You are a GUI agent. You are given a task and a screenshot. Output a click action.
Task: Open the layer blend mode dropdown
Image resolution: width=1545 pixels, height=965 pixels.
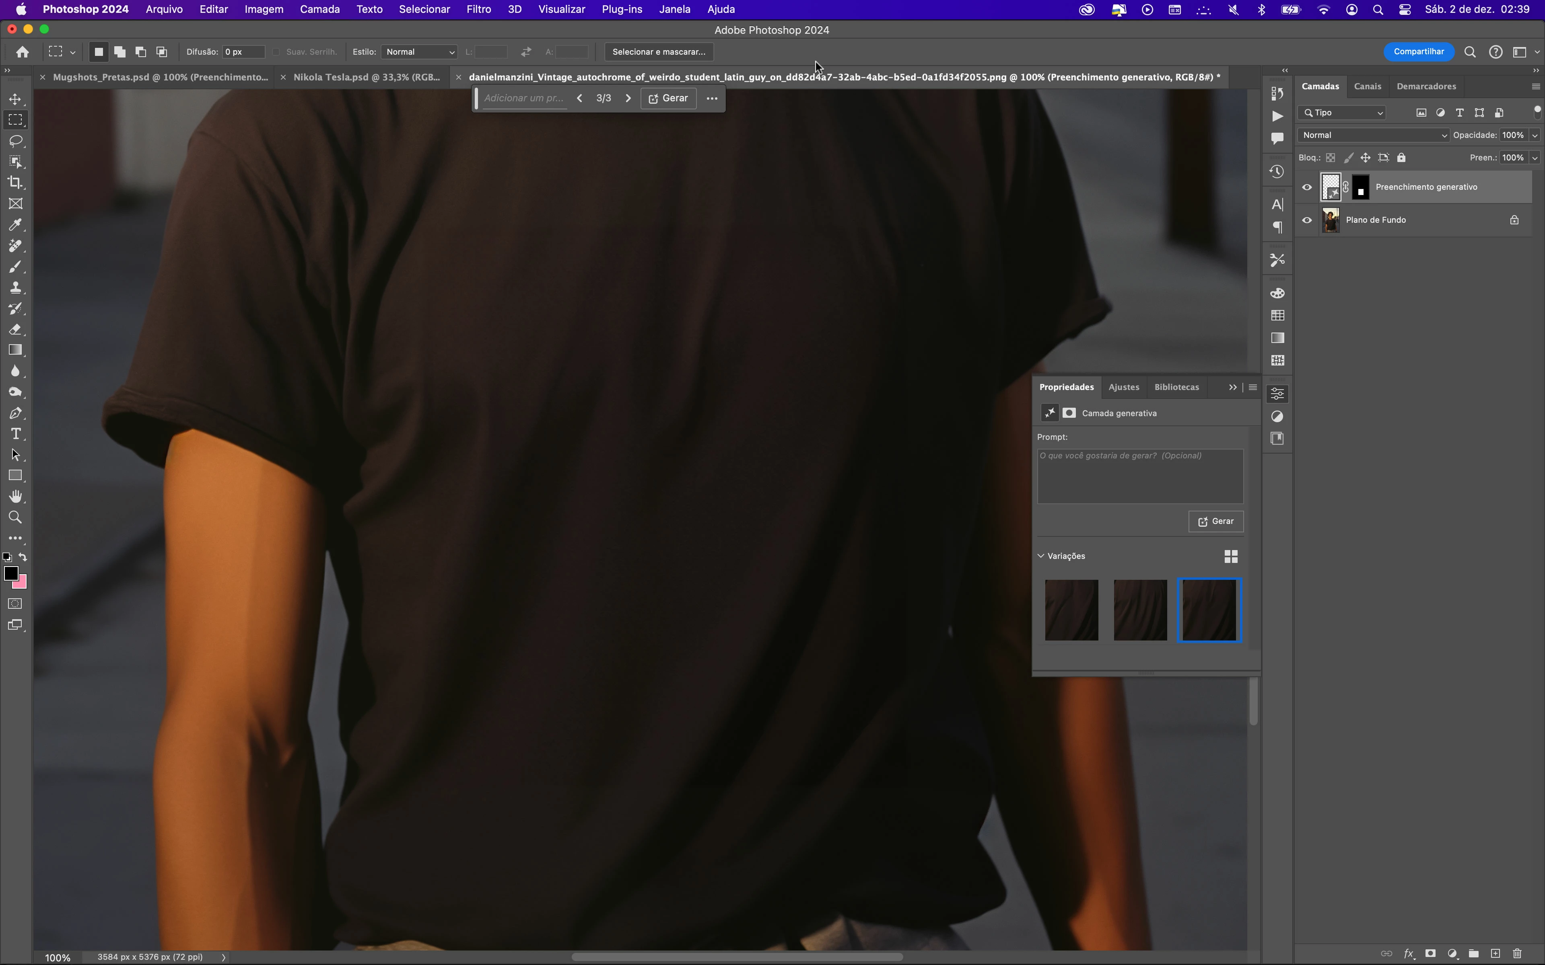pos(1373,136)
